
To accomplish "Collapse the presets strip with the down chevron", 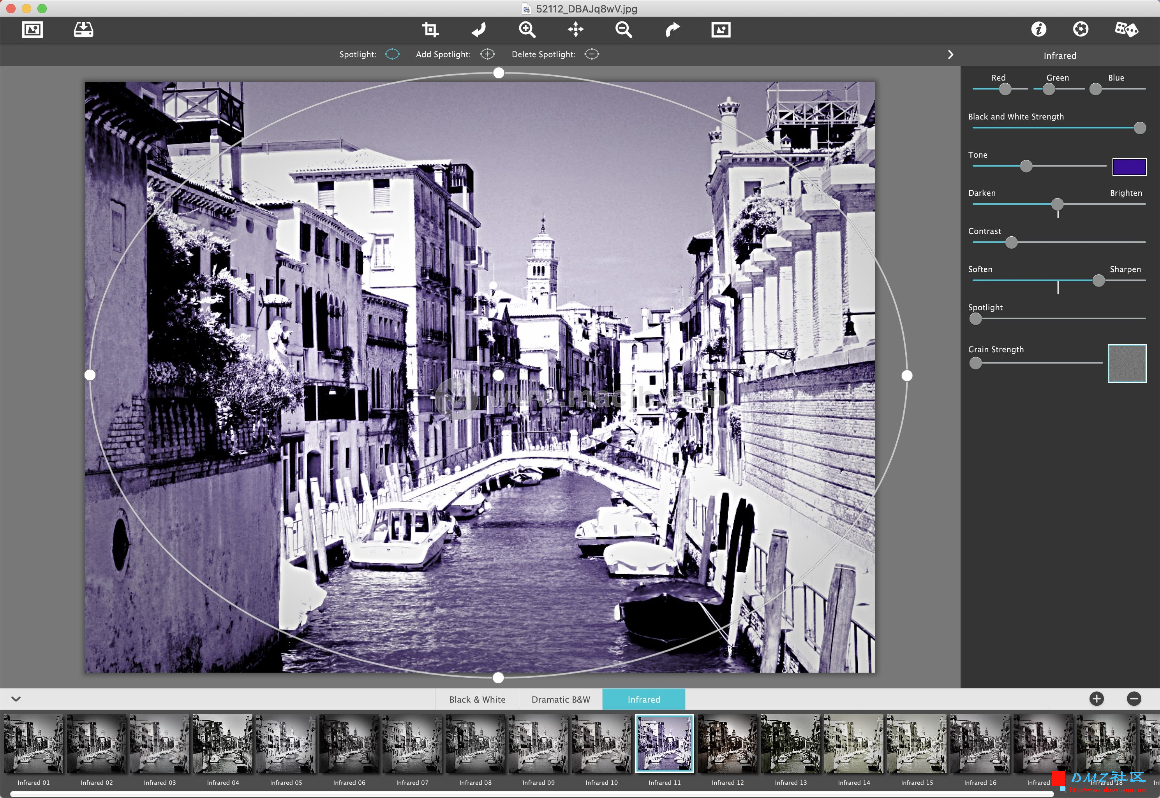I will pos(16,698).
